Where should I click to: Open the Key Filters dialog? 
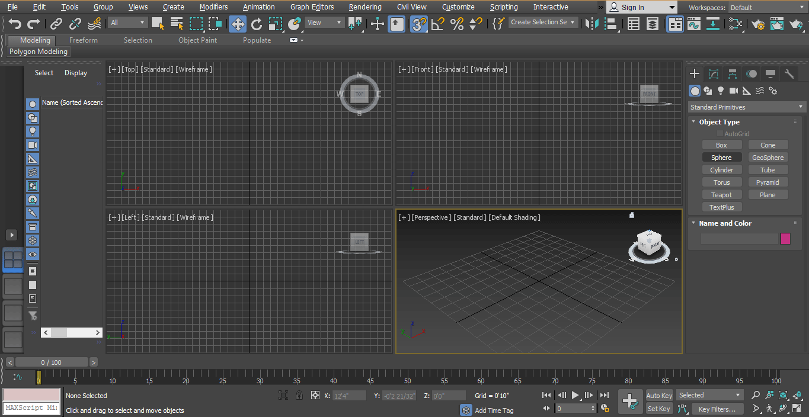coord(717,409)
